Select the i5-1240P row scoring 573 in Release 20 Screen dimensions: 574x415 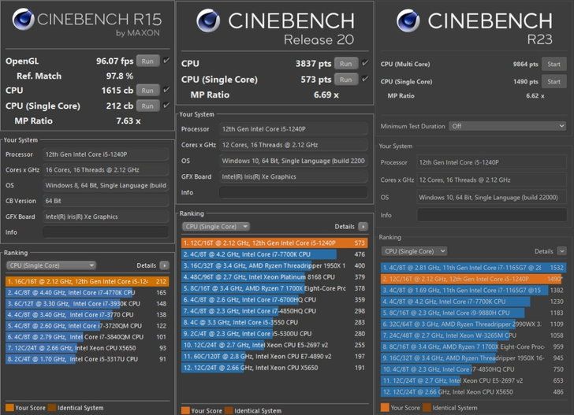coord(274,243)
